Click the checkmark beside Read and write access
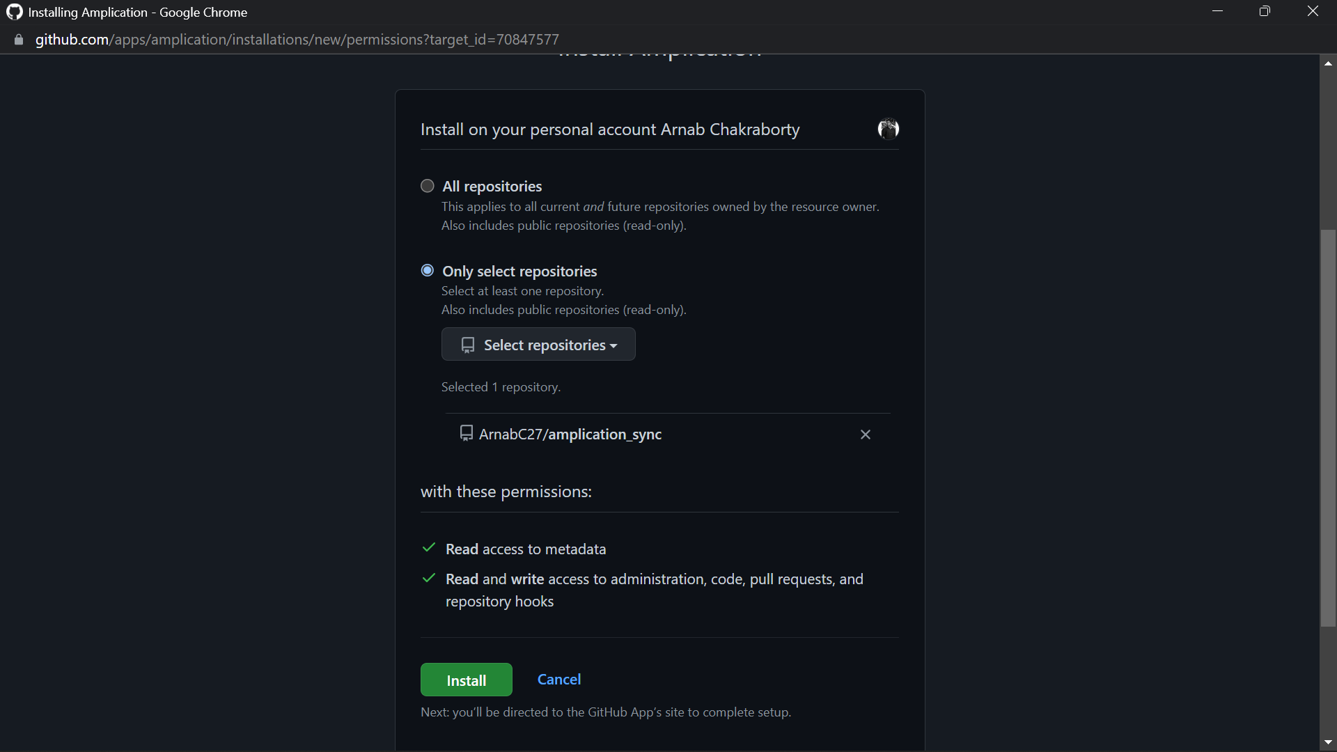Screen dimensions: 1337x752 coord(428,578)
